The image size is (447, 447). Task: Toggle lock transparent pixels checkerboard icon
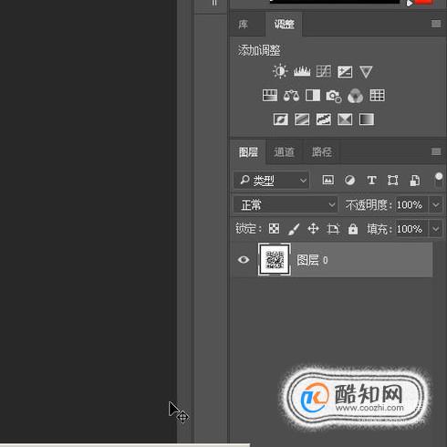coord(274,229)
